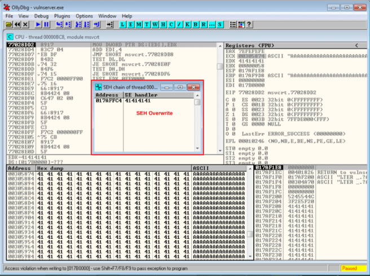Show Executable modules with E button
This screenshot has height=276, width=370.
[x=131, y=25]
